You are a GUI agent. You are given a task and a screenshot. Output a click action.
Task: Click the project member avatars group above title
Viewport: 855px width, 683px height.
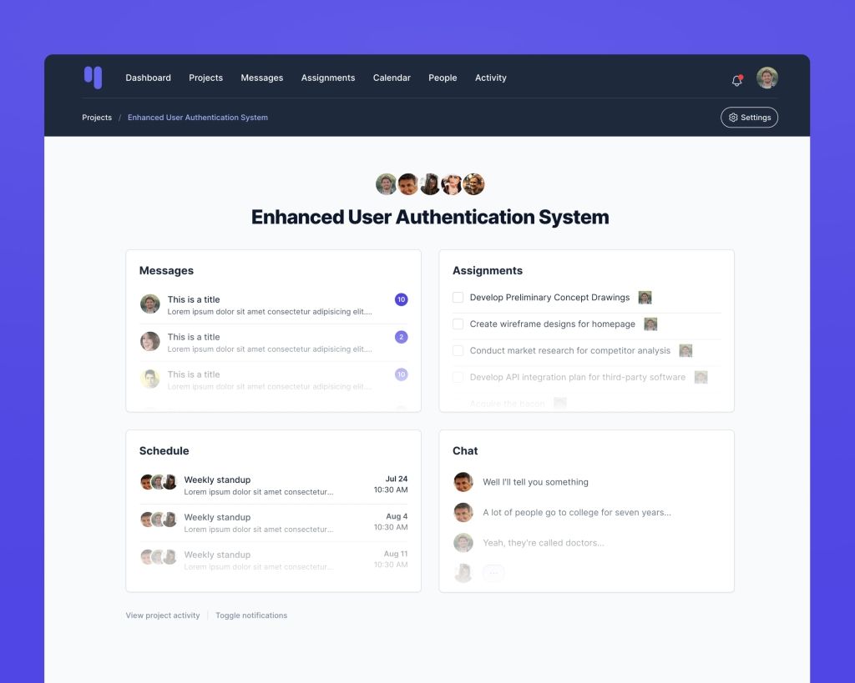430,184
